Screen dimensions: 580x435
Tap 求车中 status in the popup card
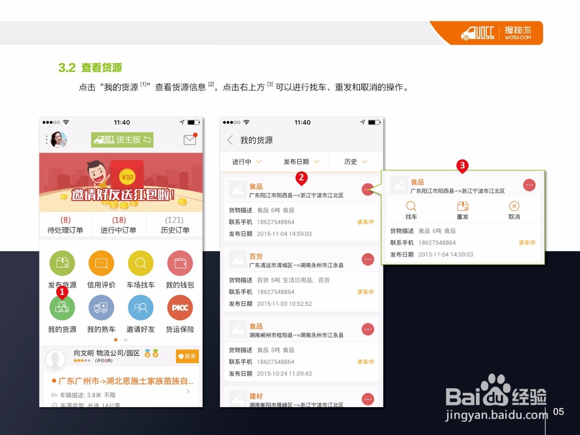527,242
